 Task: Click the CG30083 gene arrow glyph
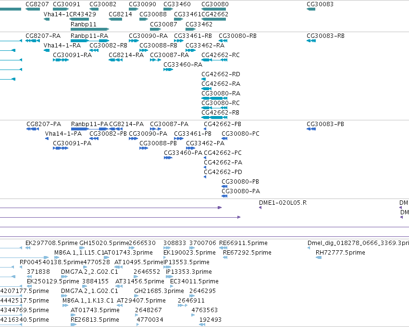point(311,9)
